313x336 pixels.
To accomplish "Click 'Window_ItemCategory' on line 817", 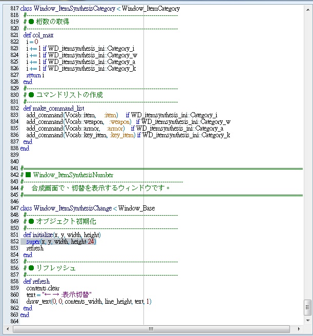I will click(151, 9).
